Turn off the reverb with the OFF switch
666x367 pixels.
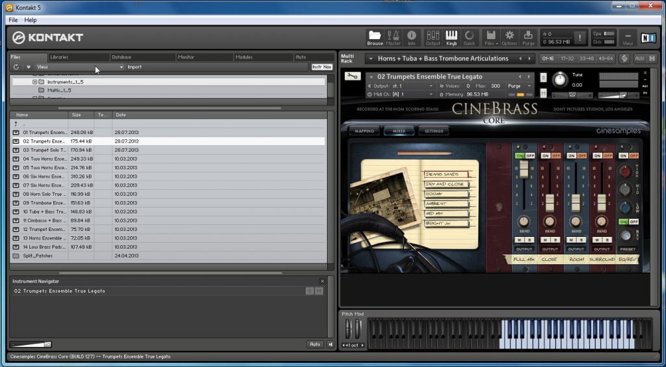pos(633,222)
